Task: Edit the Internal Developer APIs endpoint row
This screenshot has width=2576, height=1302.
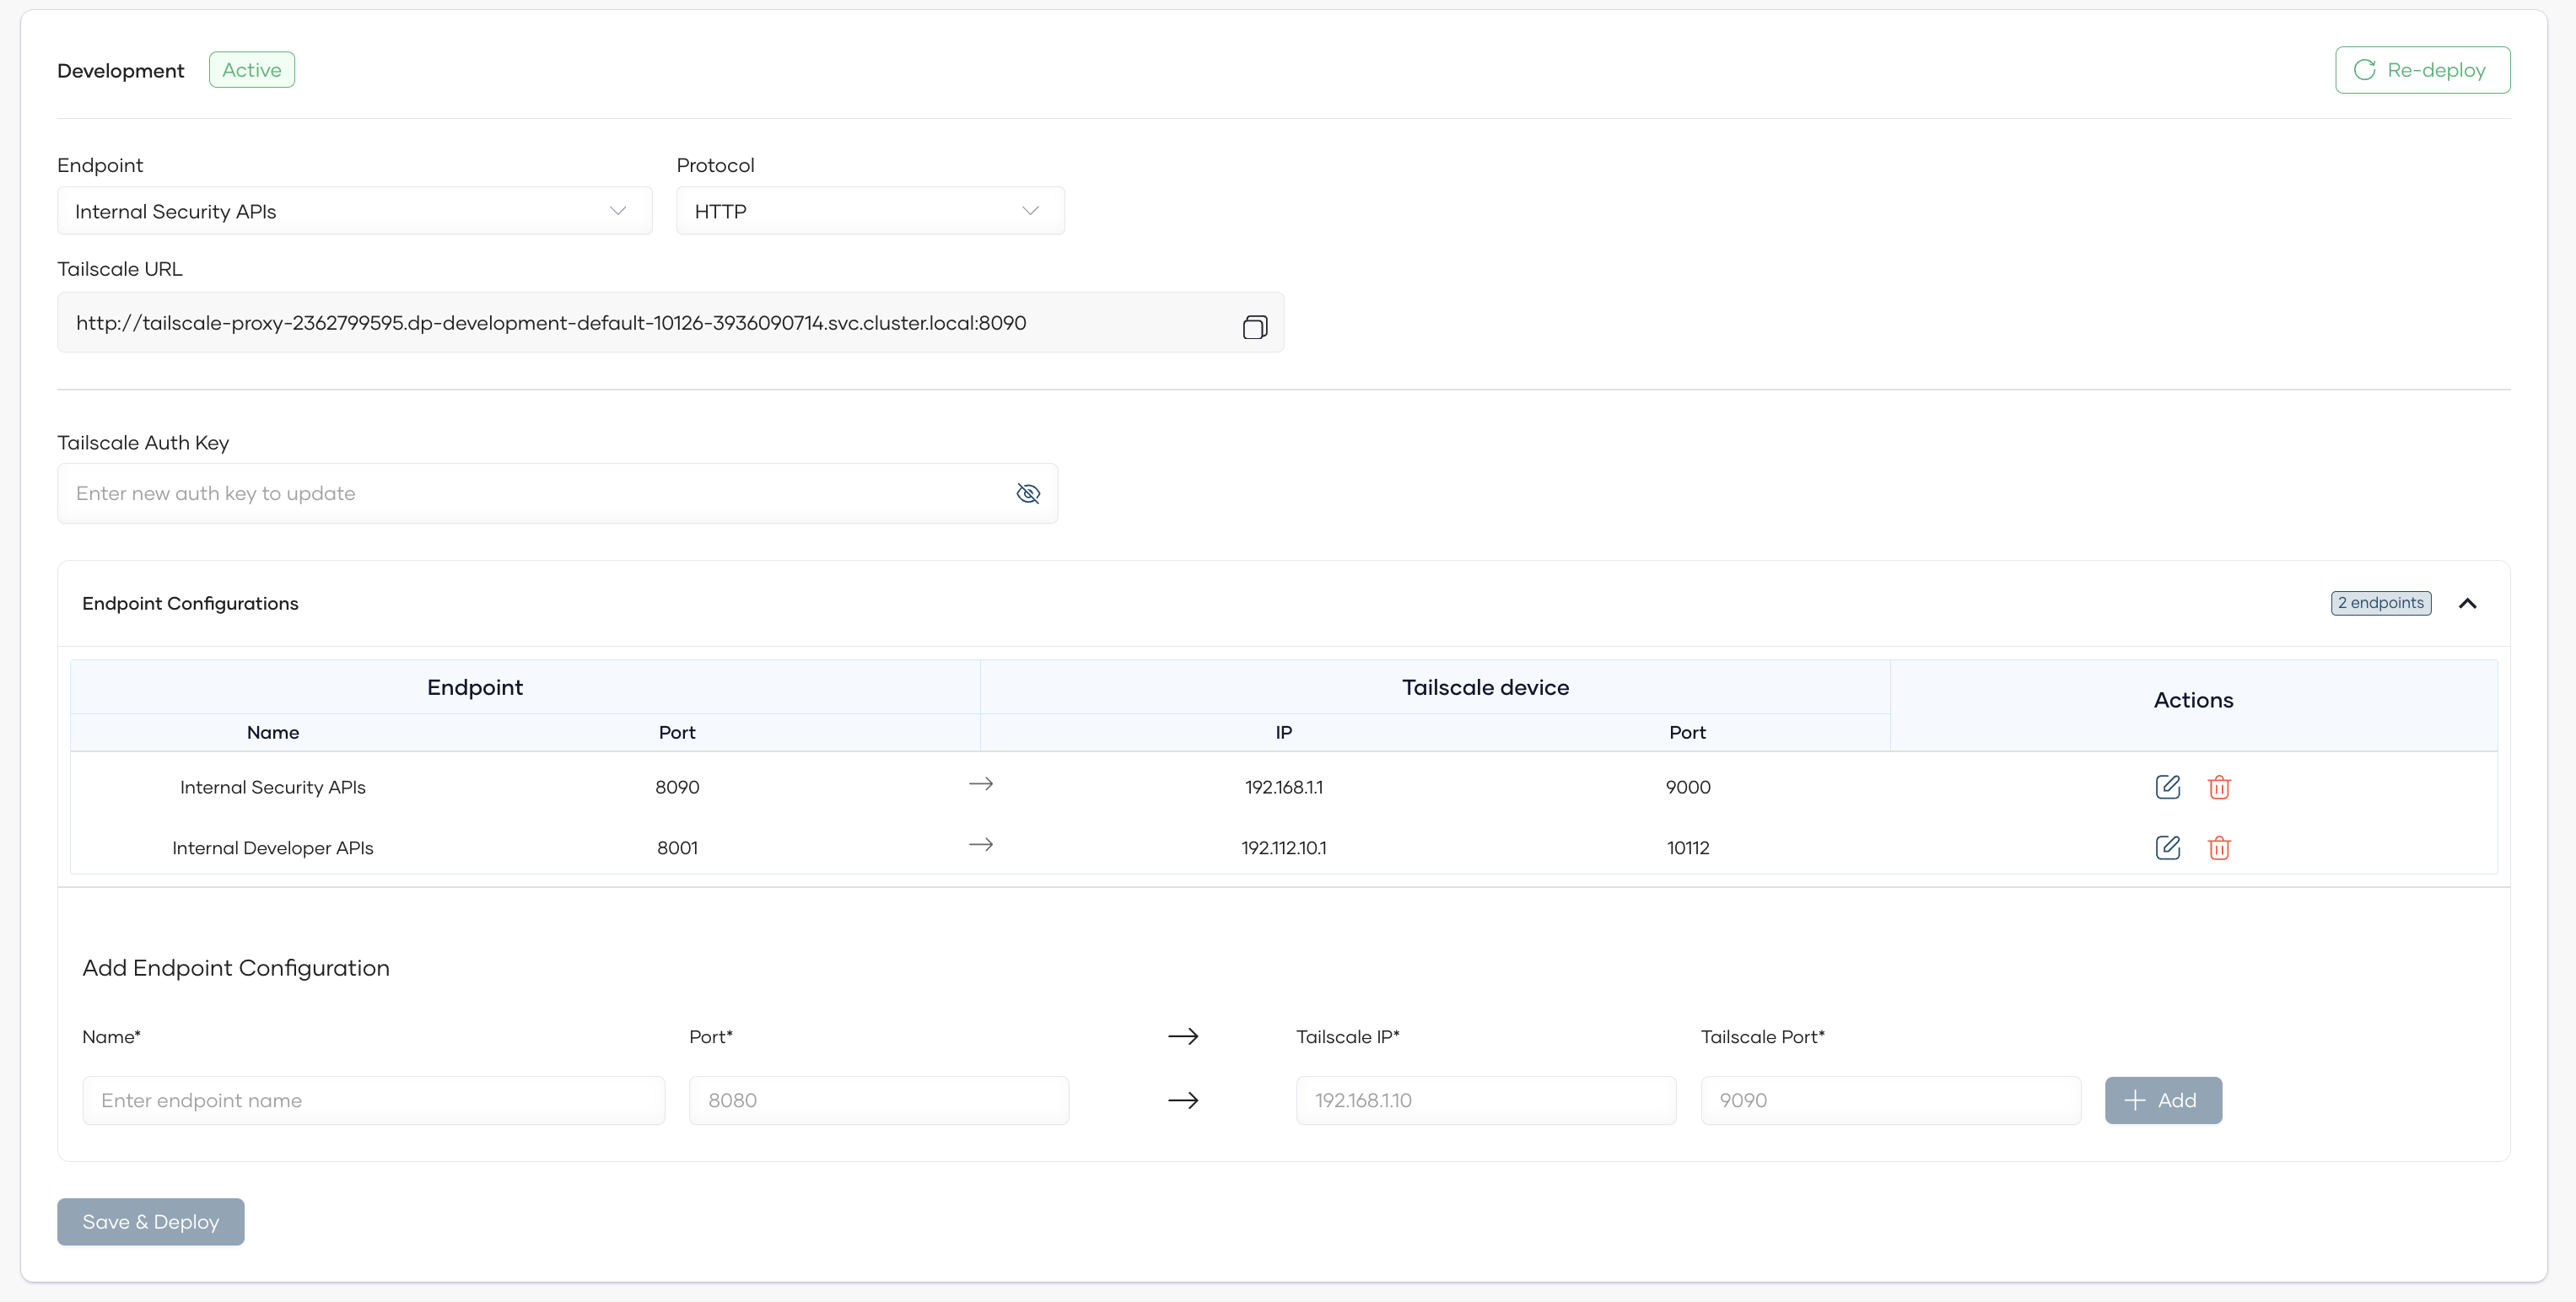Action: 2167,848
